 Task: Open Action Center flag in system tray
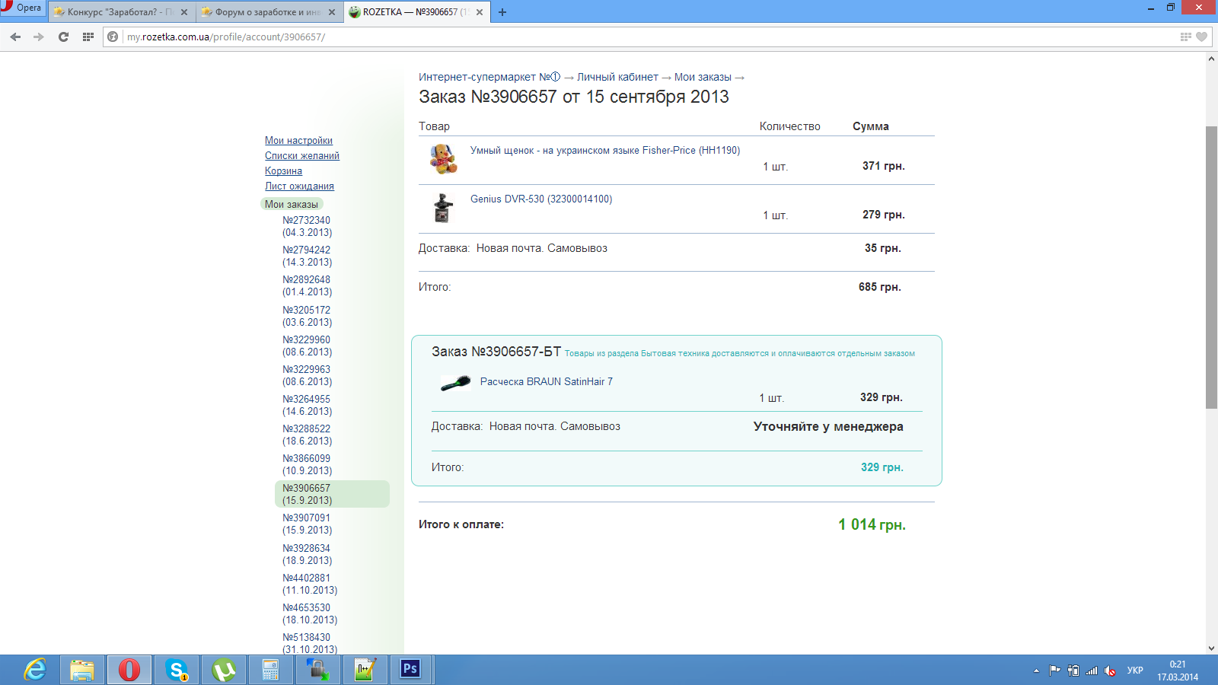(x=1054, y=671)
